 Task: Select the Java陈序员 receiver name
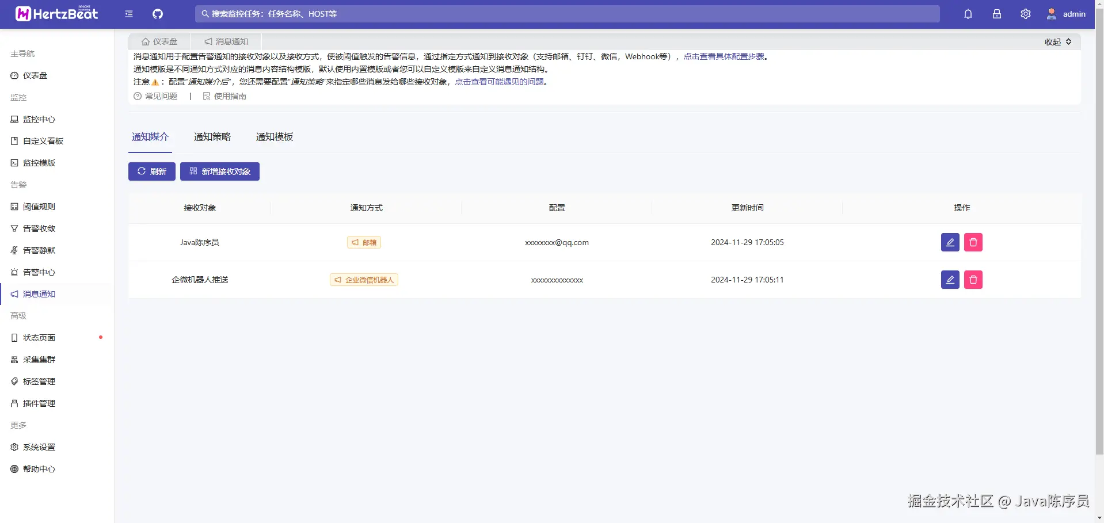tap(200, 242)
